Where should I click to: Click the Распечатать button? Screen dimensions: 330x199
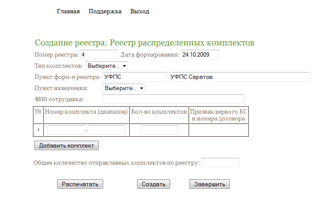tap(80, 184)
